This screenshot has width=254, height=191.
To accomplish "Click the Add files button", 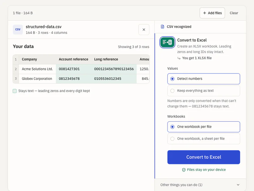I will click(212, 13).
